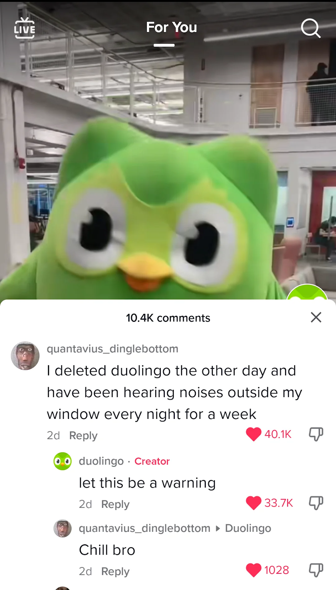Reply to the deleted duolingo comment

point(83,435)
